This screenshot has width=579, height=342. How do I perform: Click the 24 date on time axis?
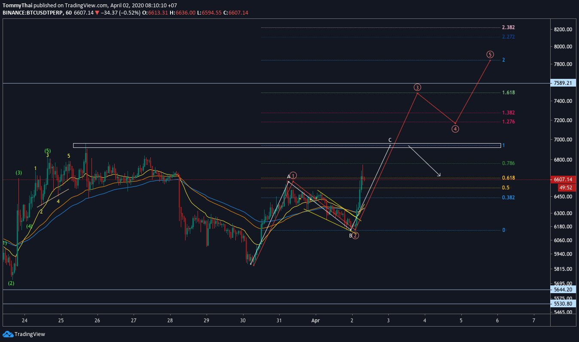point(24,321)
